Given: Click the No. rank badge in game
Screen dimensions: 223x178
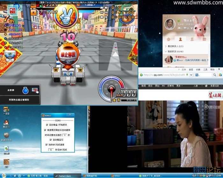Looking at the screenshot, I should click(12, 11).
